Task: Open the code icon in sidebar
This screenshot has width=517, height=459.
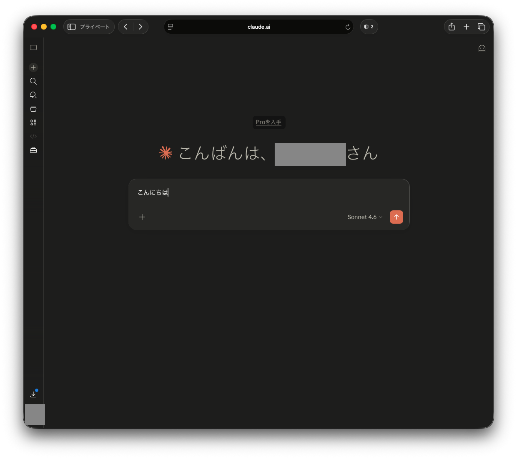Action: point(33,136)
